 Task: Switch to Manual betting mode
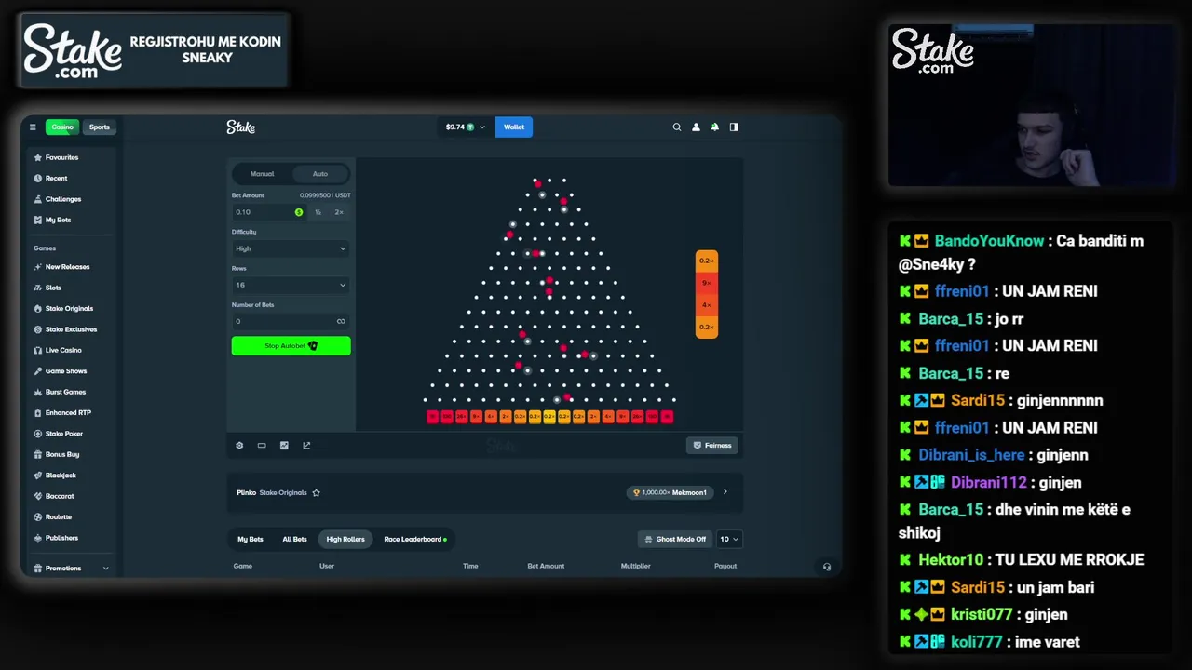point(262,174)
